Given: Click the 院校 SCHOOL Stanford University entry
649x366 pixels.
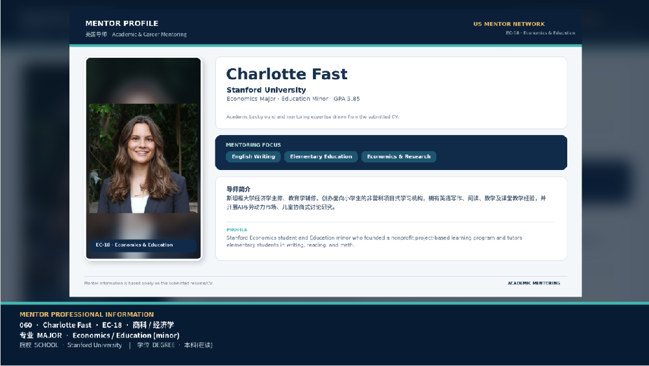Looking at the screenshot, I should (71, 345).
